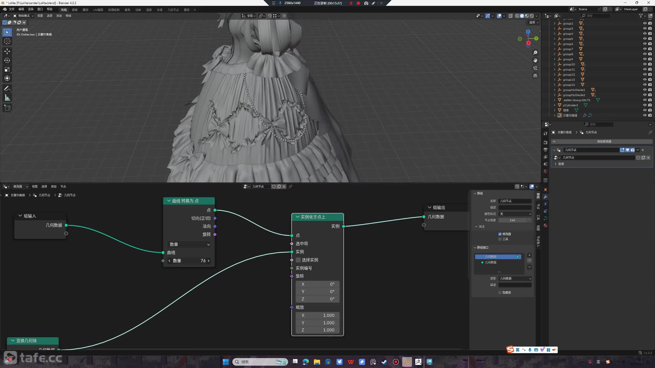Select the Annotate tool
This screenshot has width=655, height=368.
pos(7,89)
